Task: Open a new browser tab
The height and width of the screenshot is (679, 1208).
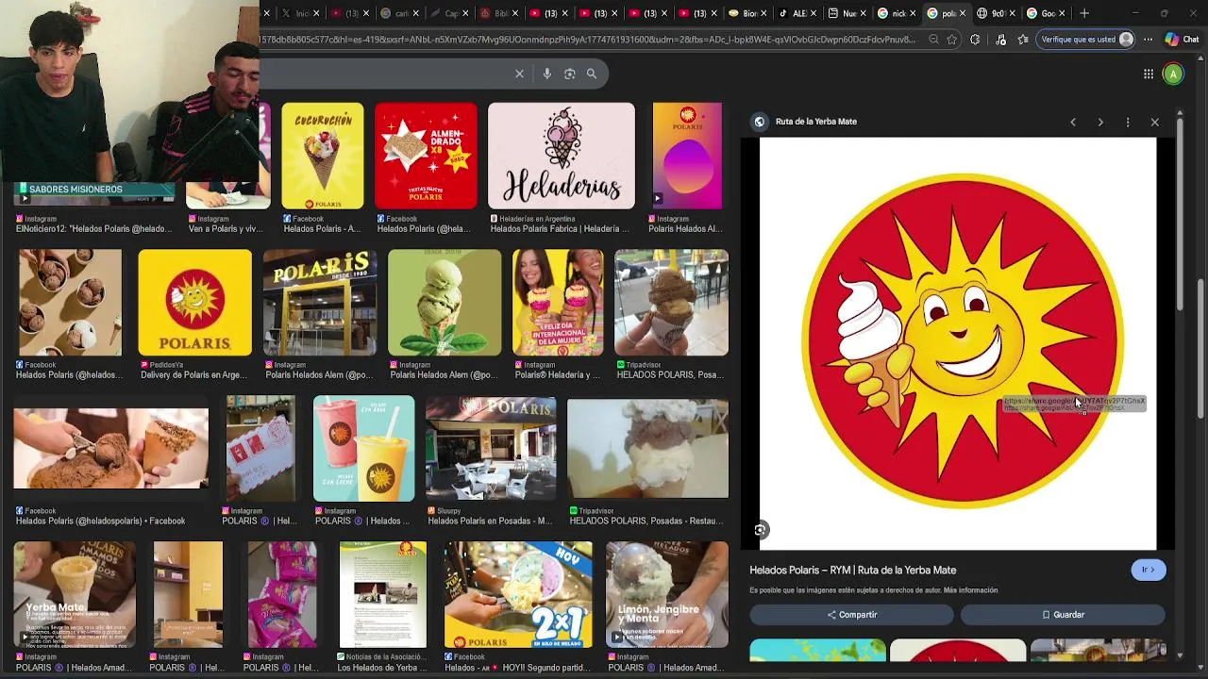Action: pos(1084,13)
